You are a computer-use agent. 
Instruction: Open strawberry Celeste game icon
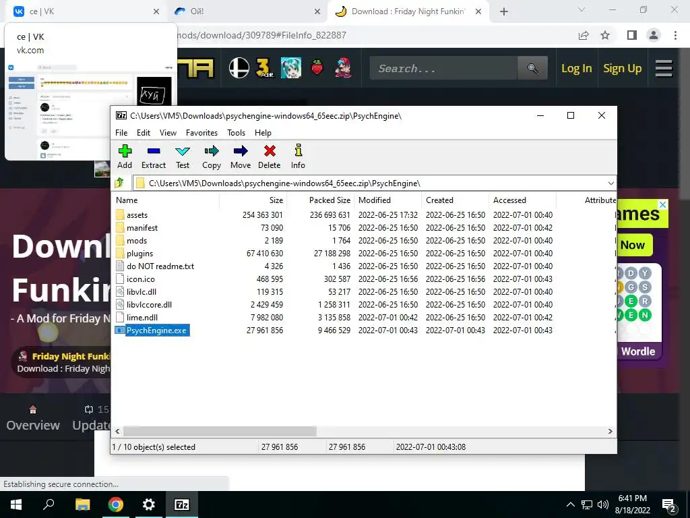pyautogui.click(x=317, y=68)
